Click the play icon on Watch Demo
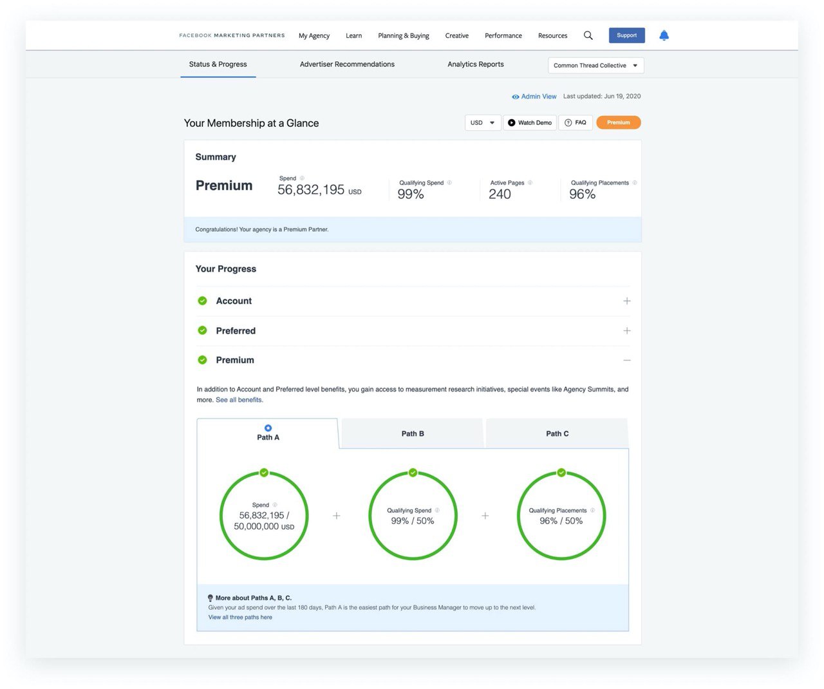This screenshot has height=689, width=824. point(512,122)
